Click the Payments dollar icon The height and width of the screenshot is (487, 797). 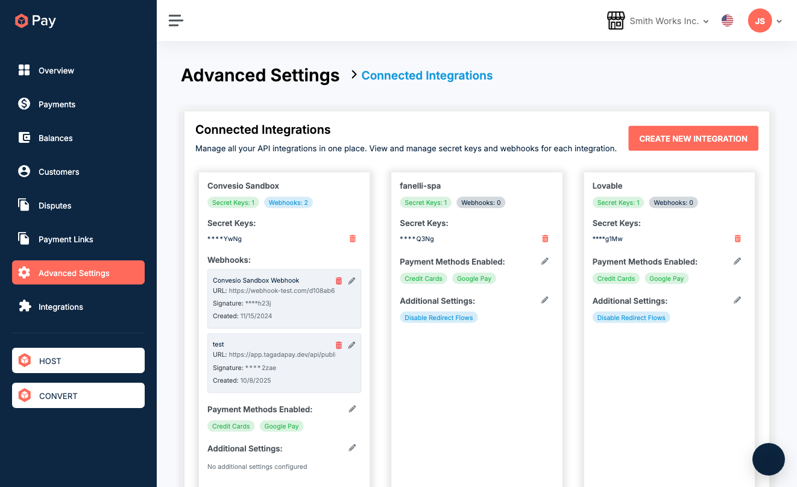point(24,104)
